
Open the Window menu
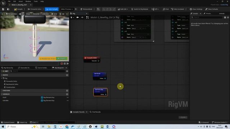[x=28, y=1]
